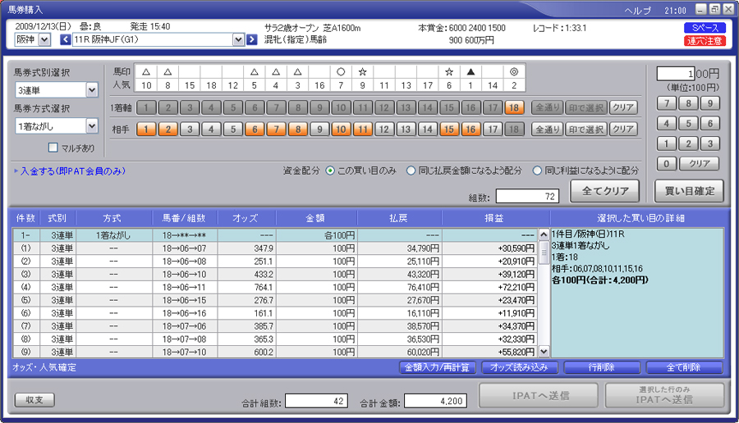
Task: Toggle the マルチあり checkbox
Action: (x=53, y=148)
